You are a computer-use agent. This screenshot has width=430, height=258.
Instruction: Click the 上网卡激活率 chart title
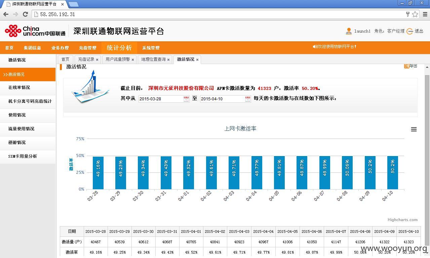click(x=240, y=129)
